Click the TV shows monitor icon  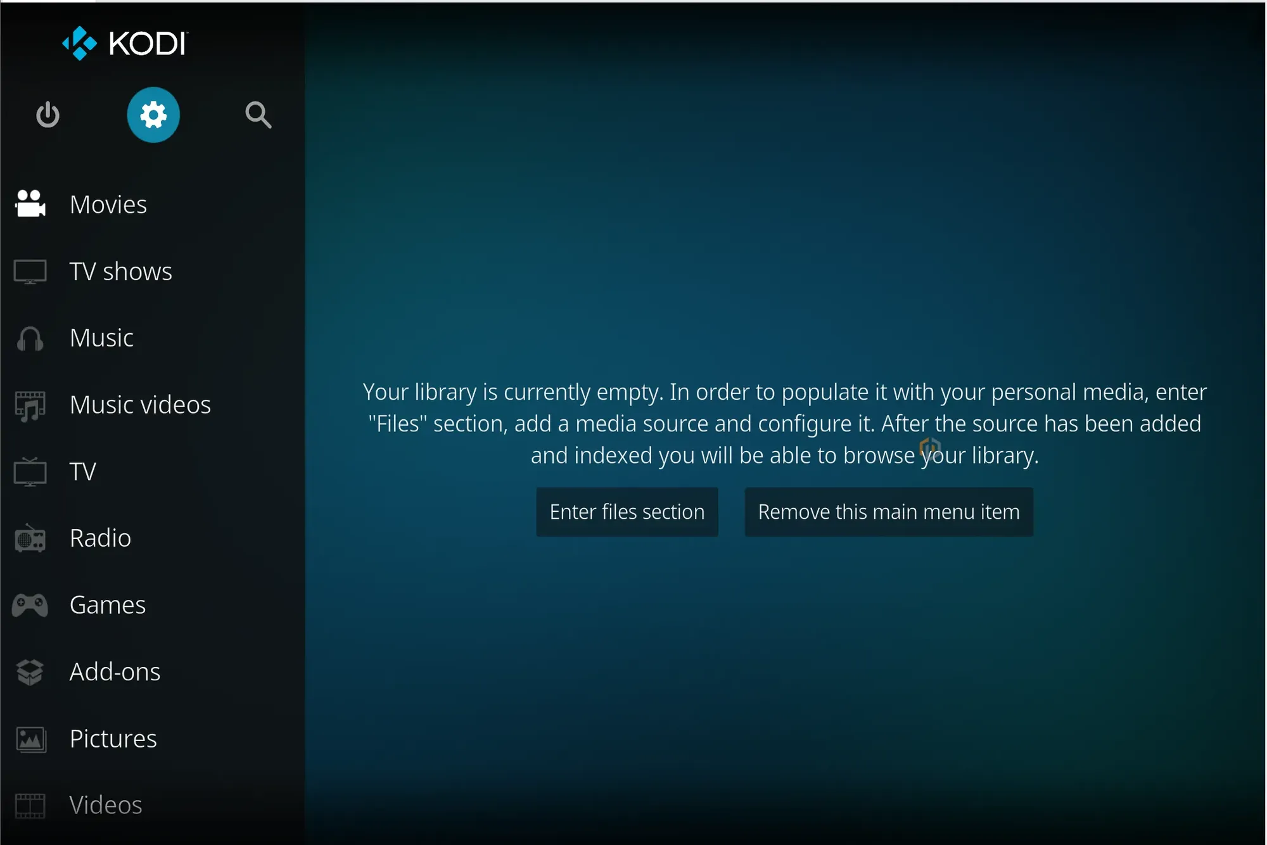pos(30,272)
